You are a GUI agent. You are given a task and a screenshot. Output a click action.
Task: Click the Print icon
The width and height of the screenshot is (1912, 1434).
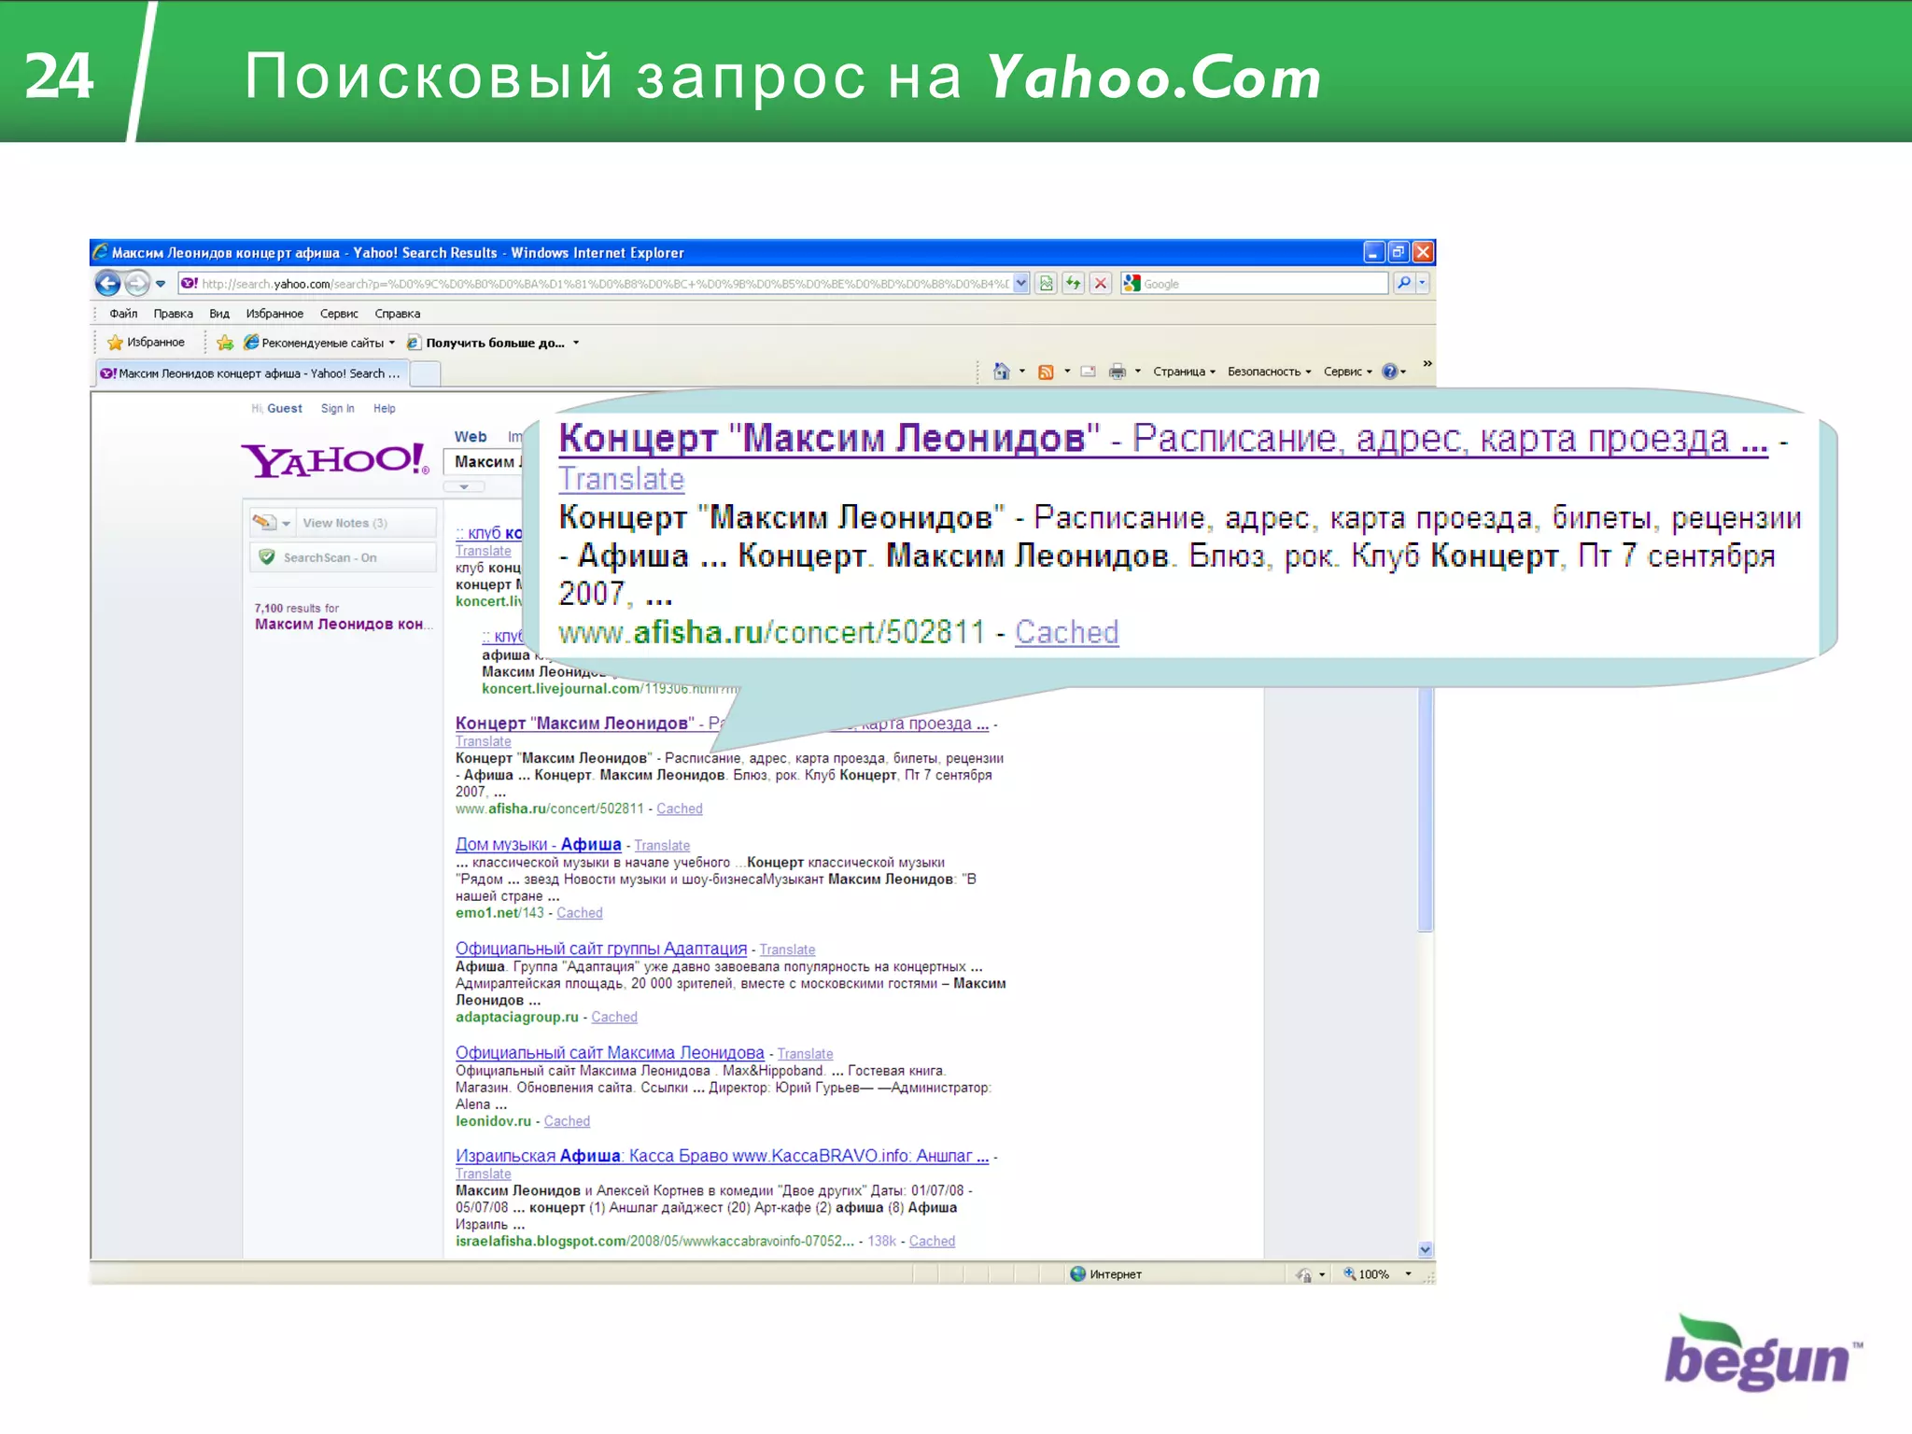click(x=1117, y=372)
